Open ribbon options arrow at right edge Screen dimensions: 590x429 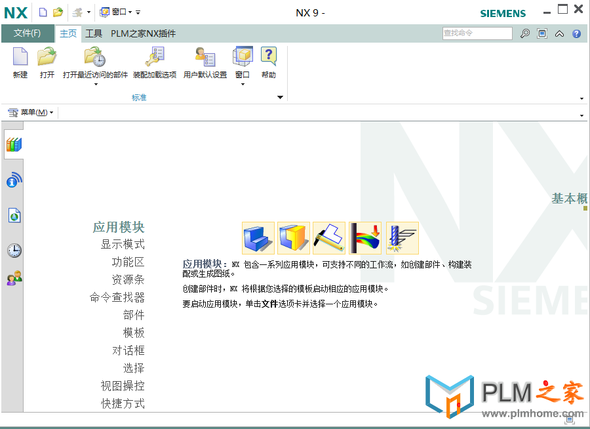(x=581, y=98)
